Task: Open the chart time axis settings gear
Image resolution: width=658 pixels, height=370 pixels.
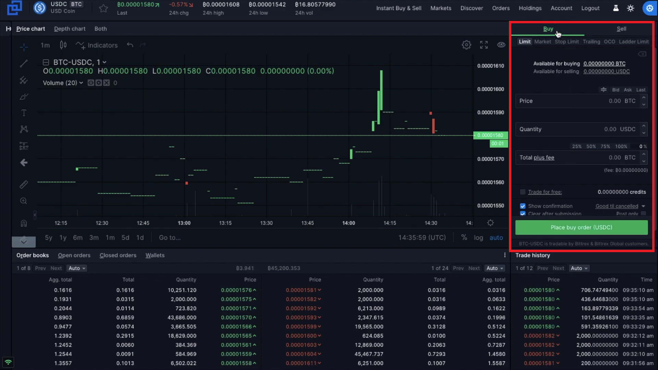Action: coord(491,223)
